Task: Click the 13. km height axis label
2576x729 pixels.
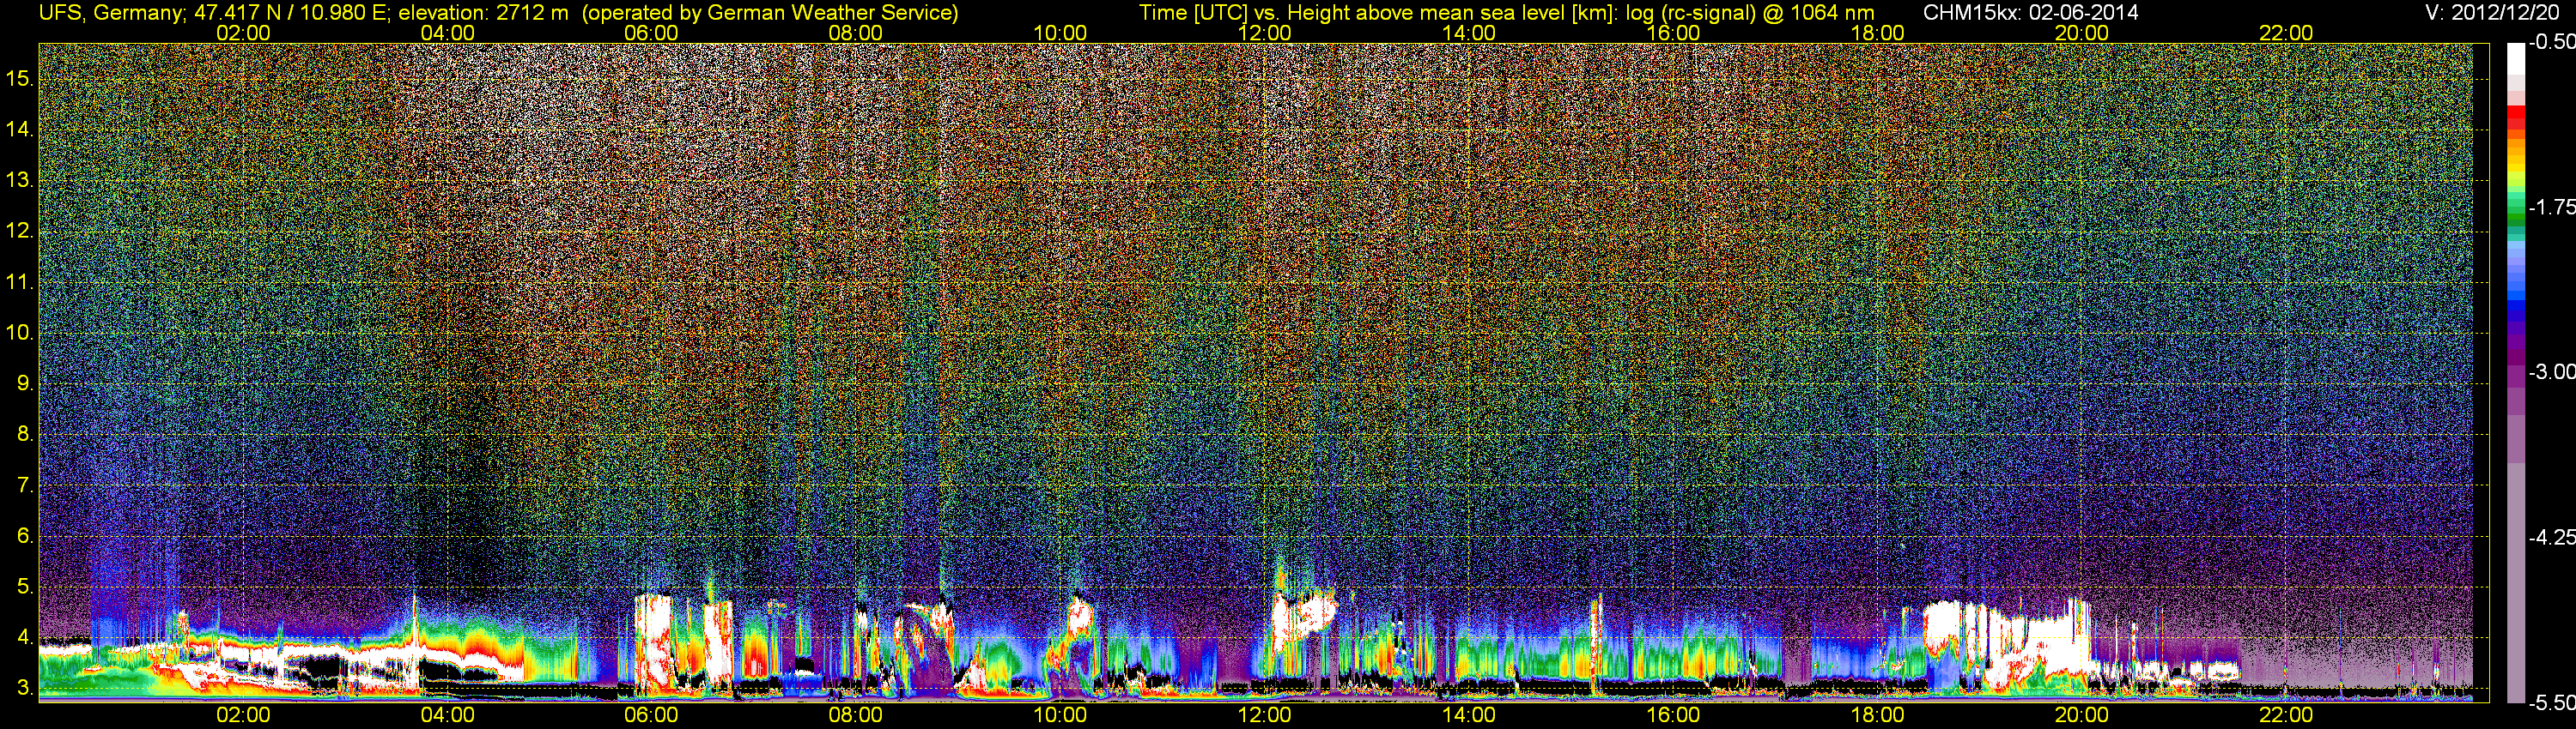Action: [20, 180]
